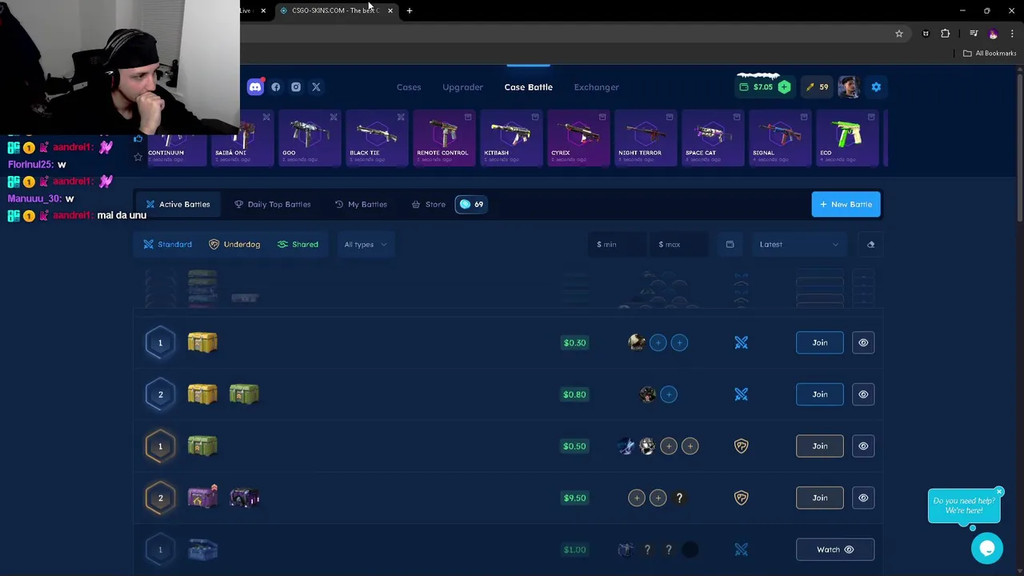1024x576 pixels.
Task: Click first plus slot in $0.50 battle
Action: [669, 446]
